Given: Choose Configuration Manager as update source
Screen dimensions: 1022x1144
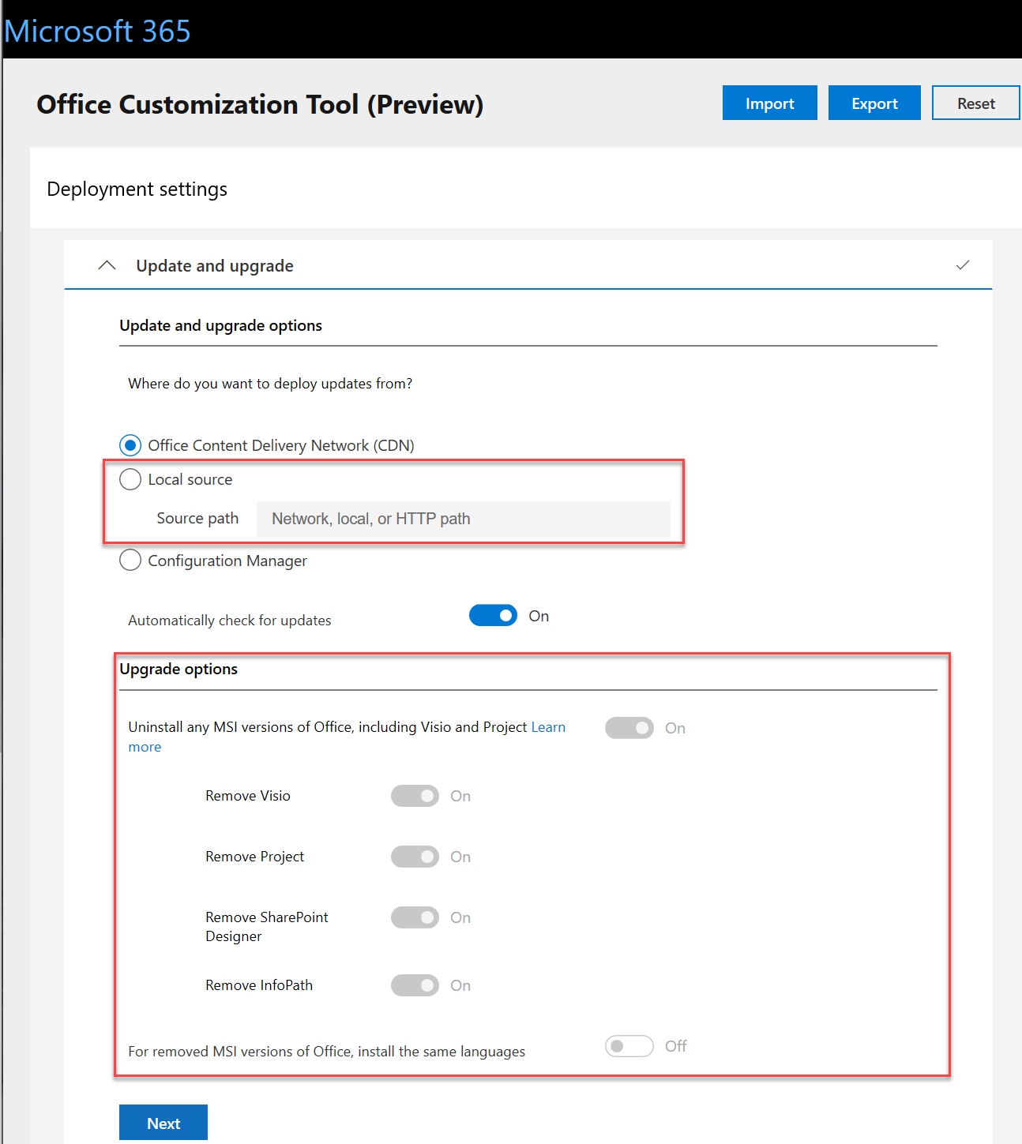Looking at the screenshot, I should (x=130, y=560).
